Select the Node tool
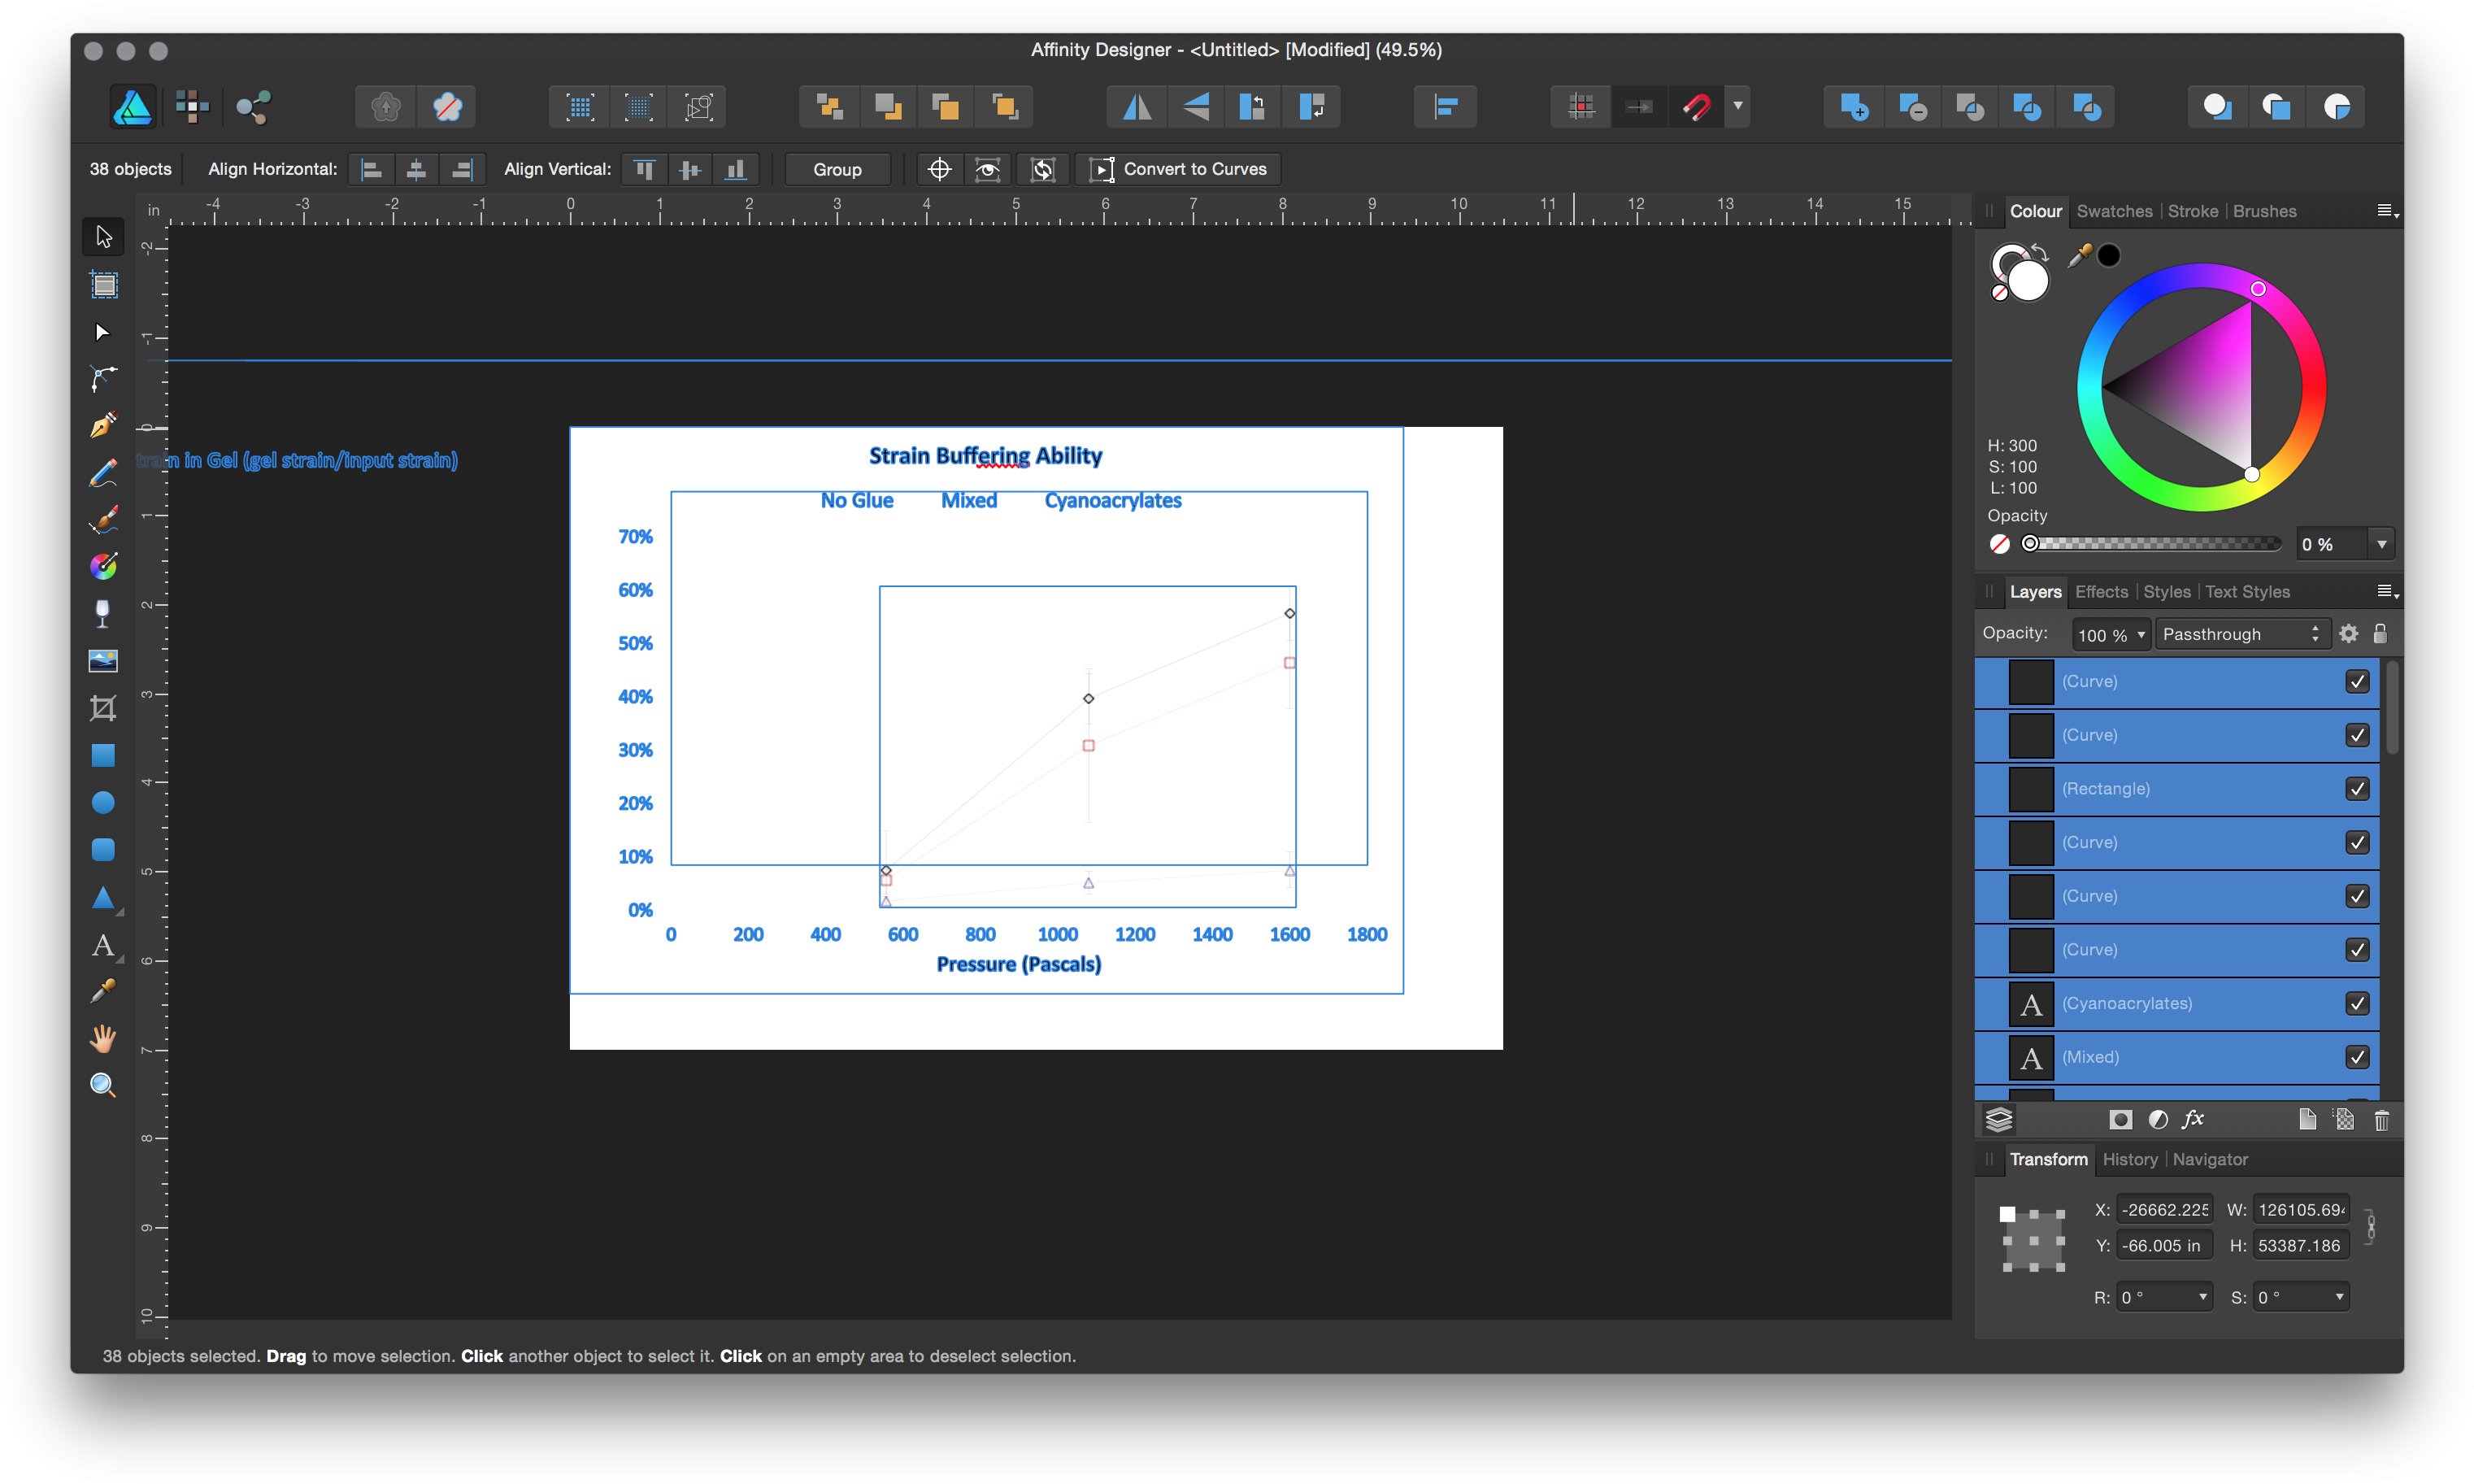This screenshot has height=1484, width=2474. coord(103,331)
